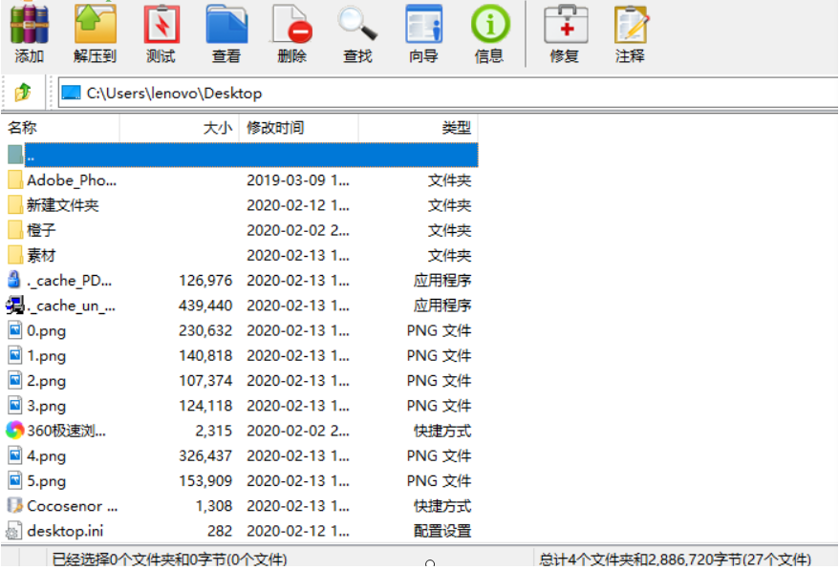Image resolution: width=839 pixels, height=570 pixels.
Task: Click the 360 browser shortcut icon
Action: (x=15, y=430)
